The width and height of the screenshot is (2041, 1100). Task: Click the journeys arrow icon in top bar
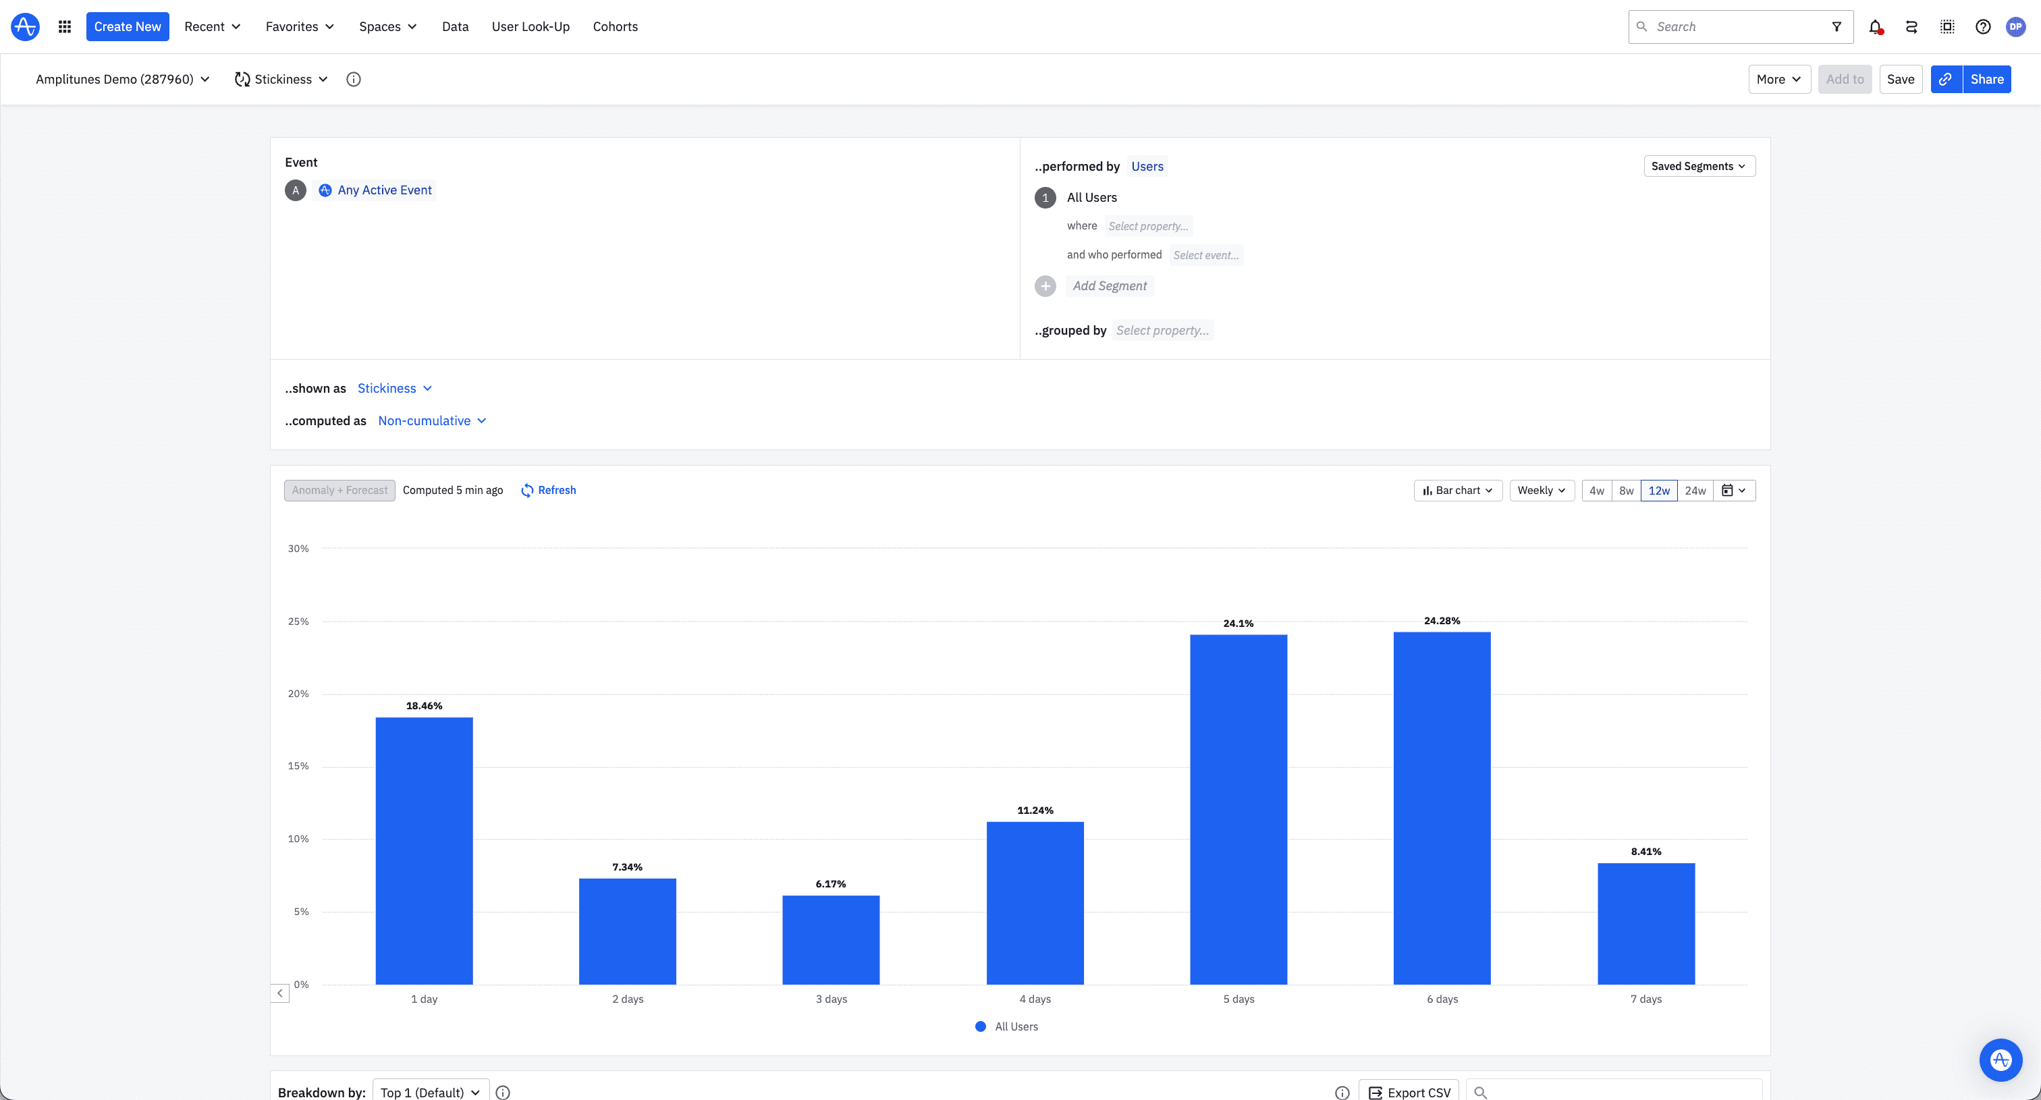(1911, 26)
